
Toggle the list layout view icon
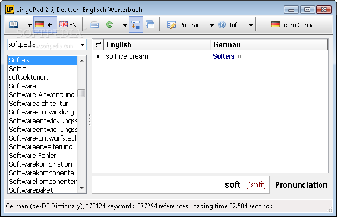tap(136, 24)
